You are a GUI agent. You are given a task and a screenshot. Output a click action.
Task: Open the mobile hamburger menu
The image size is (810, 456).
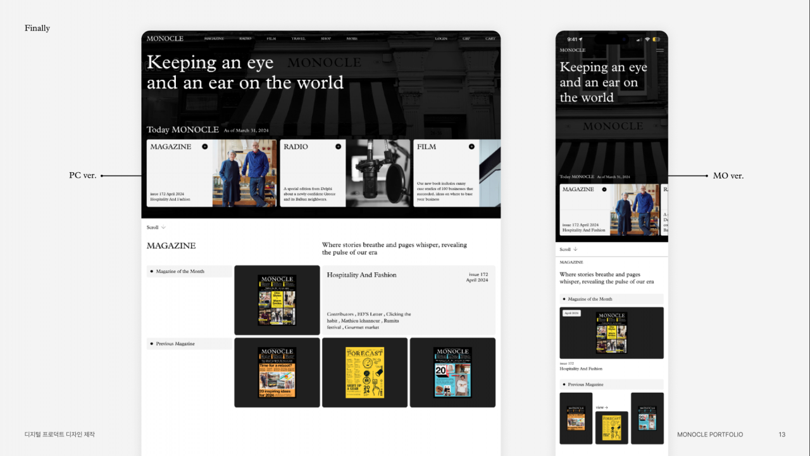pos(660,50)
